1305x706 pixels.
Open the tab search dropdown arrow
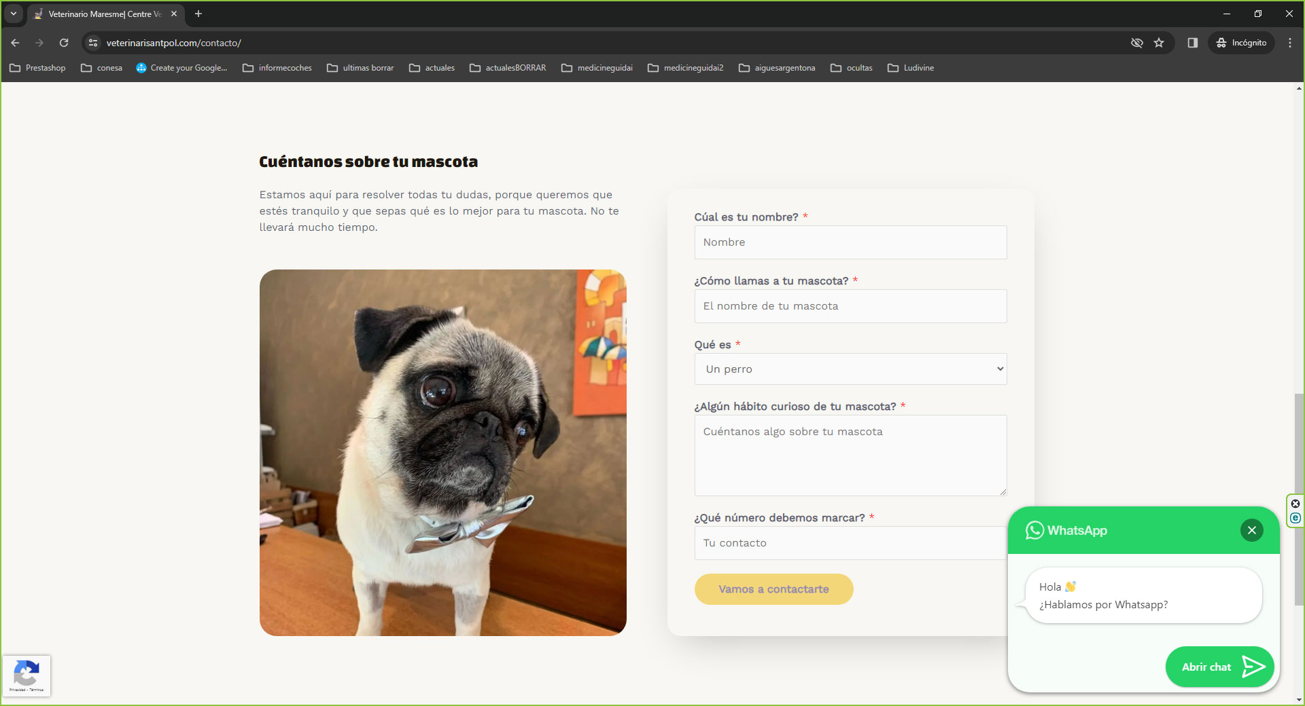click(13, 14)
